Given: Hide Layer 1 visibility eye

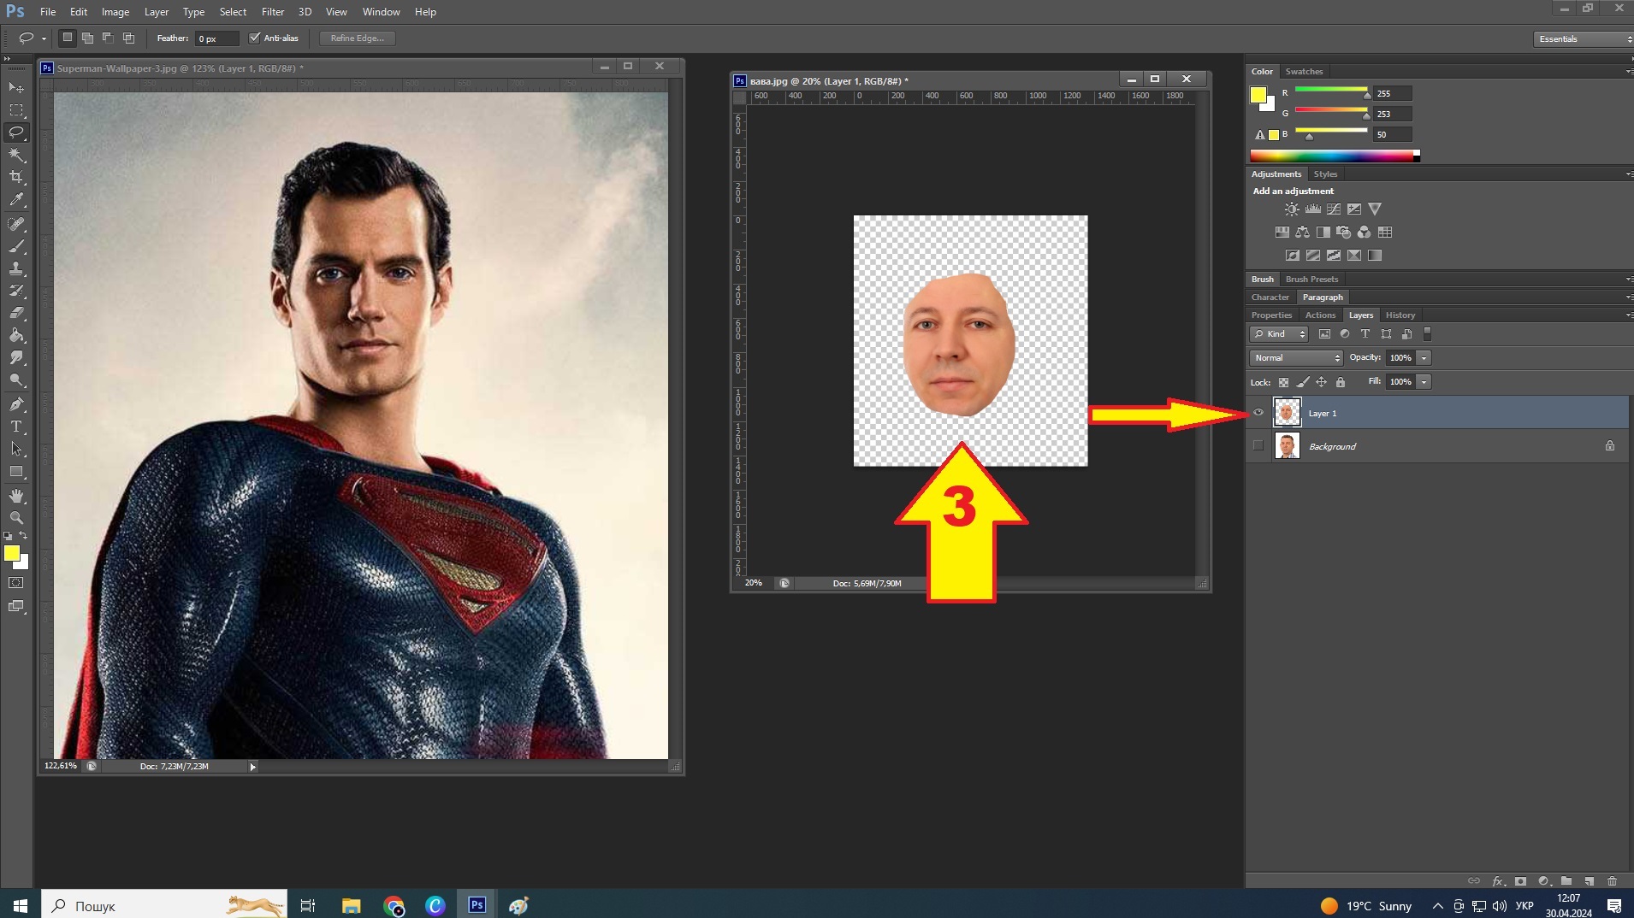Looking at the screenshot, I should 1258,413.
